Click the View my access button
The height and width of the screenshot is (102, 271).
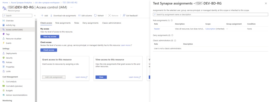tap(50, 37)
